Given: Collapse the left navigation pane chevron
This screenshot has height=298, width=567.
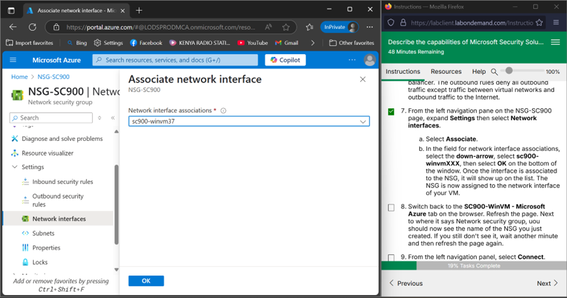Looking at the screenshot, I should [x=112, y=118].
